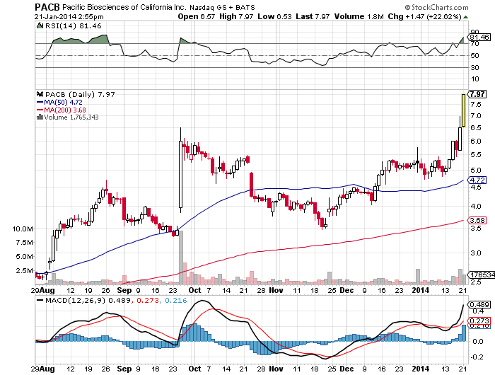
Task: Click the 0.273 signal value tag
Action: click(479, 321)
